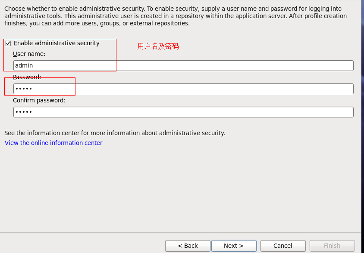Screen dimensions: 364x253
Task: Click the "Confirm password:" label
Action: click(x=39, y=100)
